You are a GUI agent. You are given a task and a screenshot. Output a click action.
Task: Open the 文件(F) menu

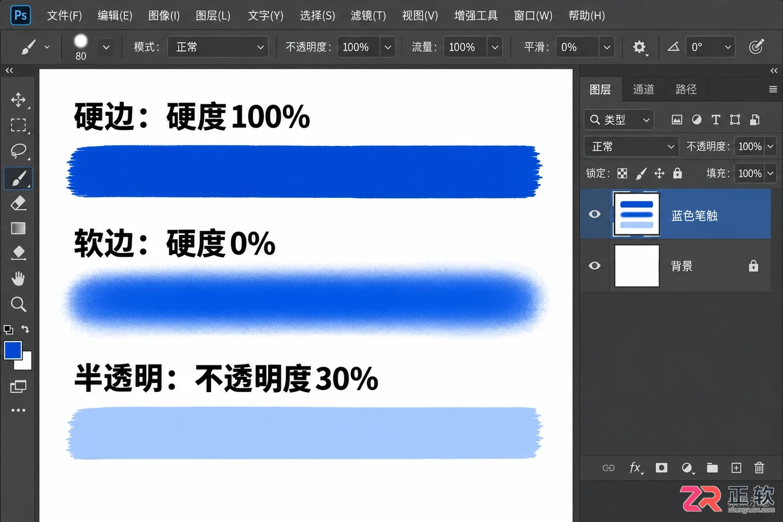[64, 15]
